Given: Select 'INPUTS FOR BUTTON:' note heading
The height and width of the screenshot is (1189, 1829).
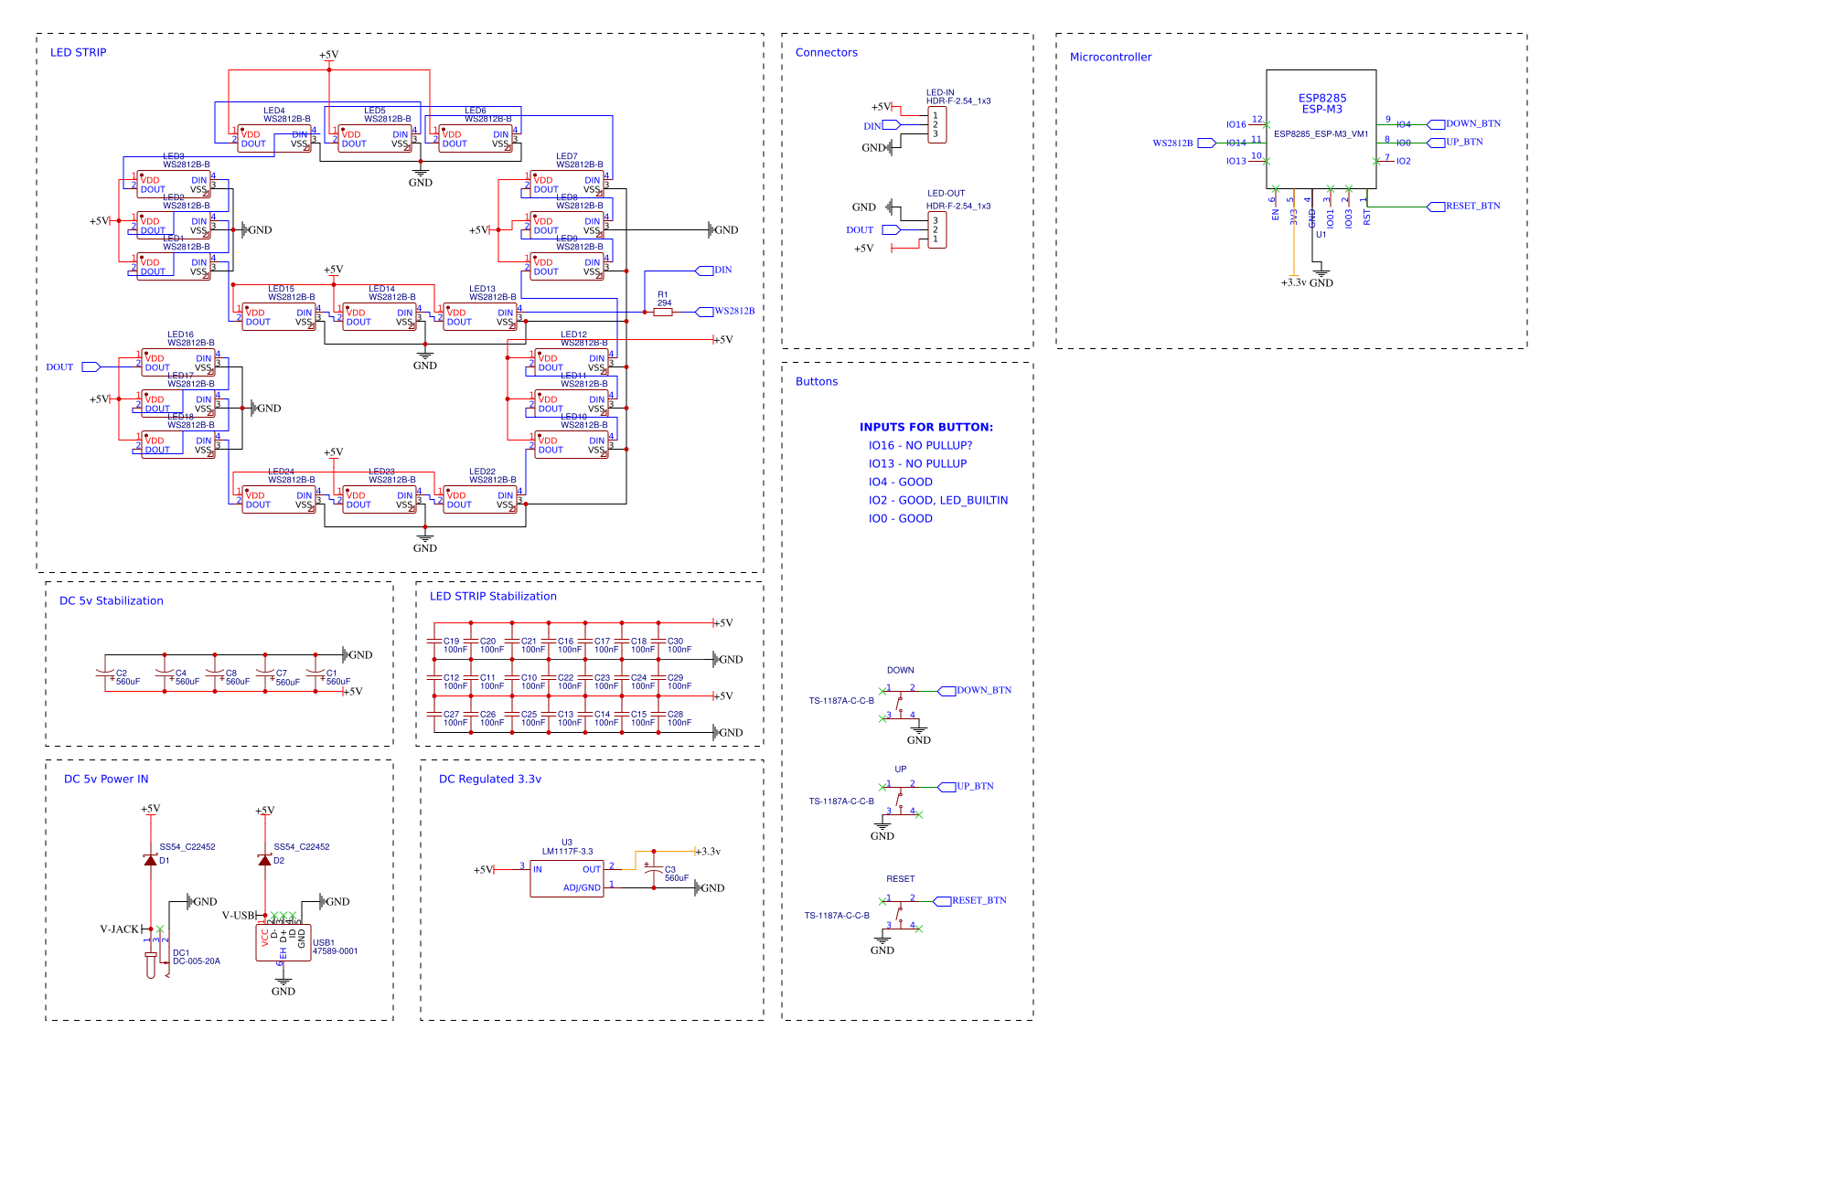Looking at the screenshot, I should tap(926, 427).
